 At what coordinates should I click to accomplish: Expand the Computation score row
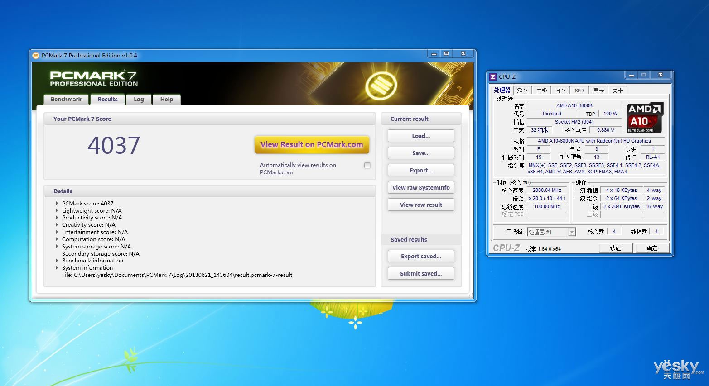click(x=57, y=239)
